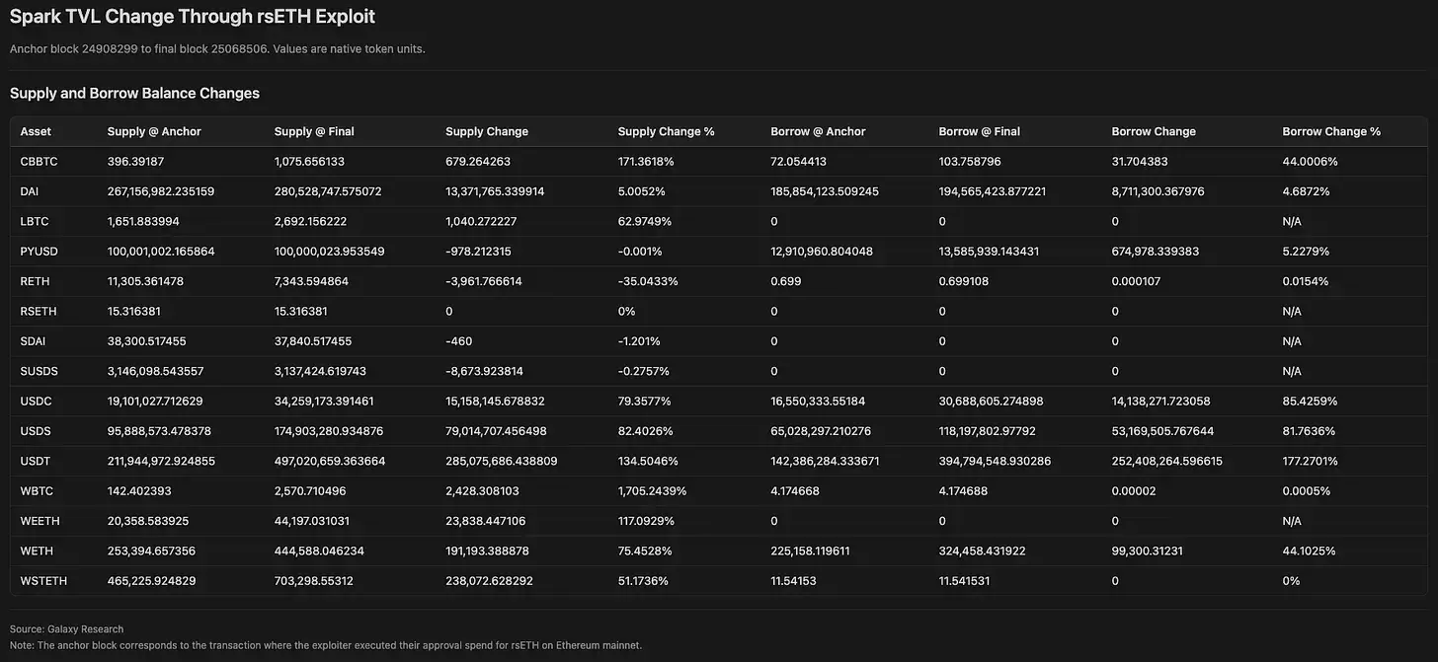This screenshot has height=662, width=1438.
Task: Click the Source: Galaxy Research footnote
Action: coord(66,628)
